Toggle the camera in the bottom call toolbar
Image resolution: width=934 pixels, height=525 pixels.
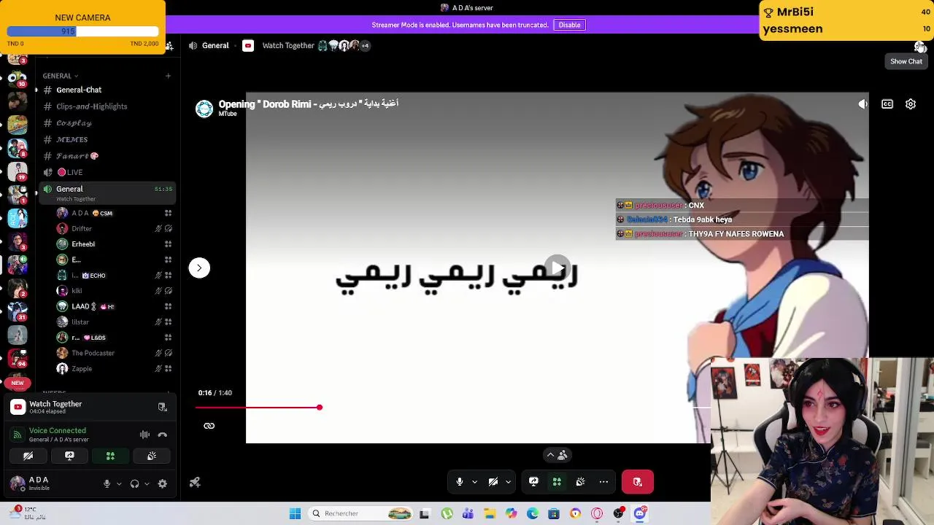coord(493,482)
